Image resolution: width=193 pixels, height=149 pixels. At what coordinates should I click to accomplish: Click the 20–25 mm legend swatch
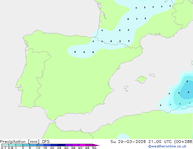click(54, 145)
